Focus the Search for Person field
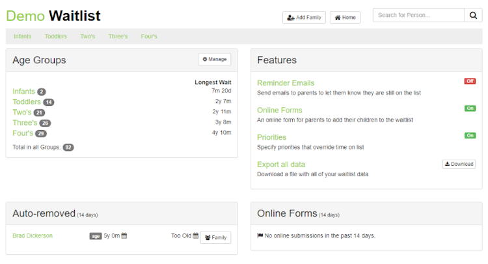 [418, 15]
